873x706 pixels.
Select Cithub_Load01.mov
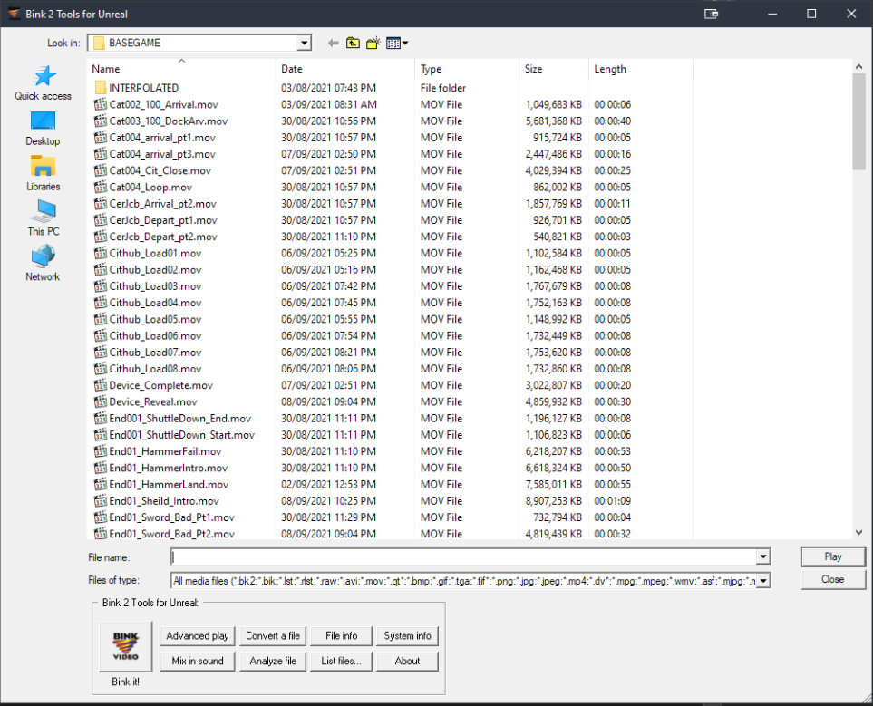click(155, 254)
